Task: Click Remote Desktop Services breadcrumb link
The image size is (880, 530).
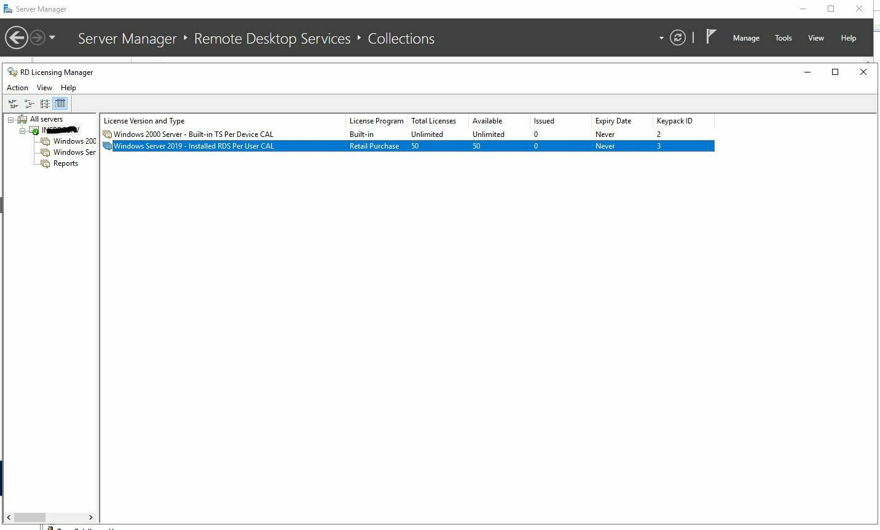Action: coord(272,38)
